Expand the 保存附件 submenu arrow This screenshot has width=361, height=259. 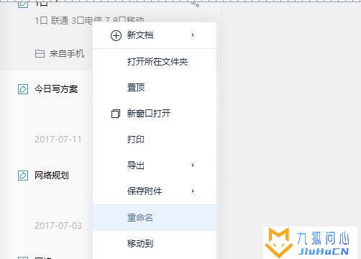[193, 191]
